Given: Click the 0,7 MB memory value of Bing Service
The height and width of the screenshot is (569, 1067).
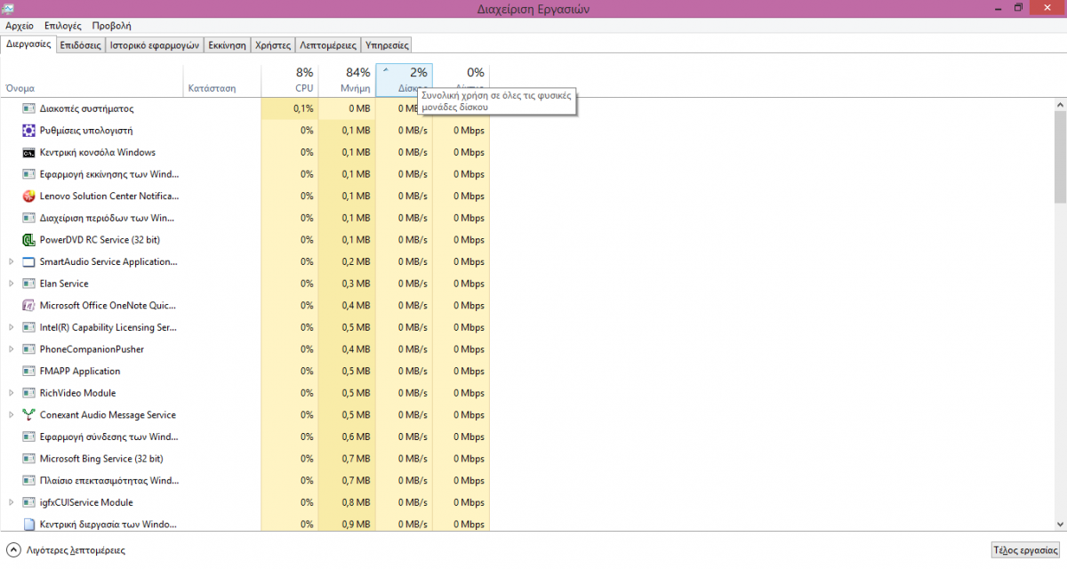Looking at the screenshot, I should click(x=357, y=459).
